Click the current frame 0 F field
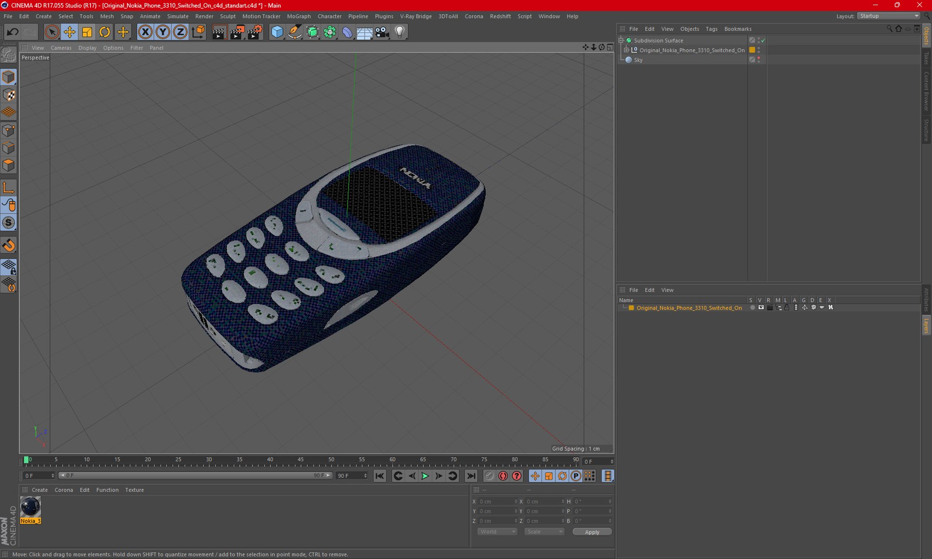This screenshot has height=559, width=932. (39, 476)
